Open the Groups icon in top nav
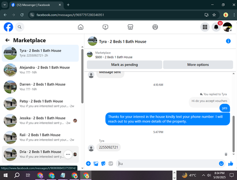Screen dimensions: 237x180 click(155, 27)
